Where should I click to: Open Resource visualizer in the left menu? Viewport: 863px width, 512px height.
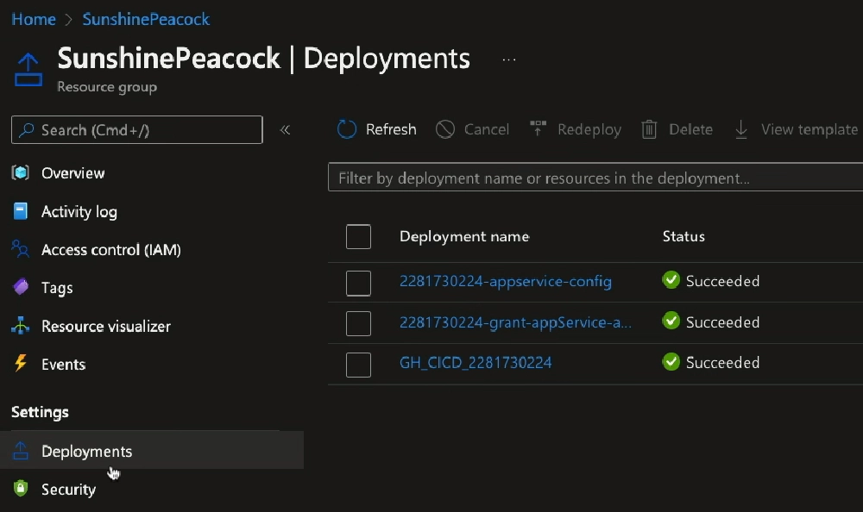(x=106, y=326)
